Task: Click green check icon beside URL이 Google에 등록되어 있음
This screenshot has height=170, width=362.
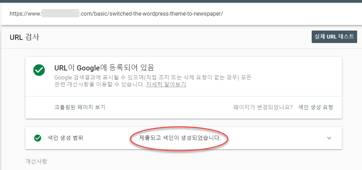Action: coord(39,70)
